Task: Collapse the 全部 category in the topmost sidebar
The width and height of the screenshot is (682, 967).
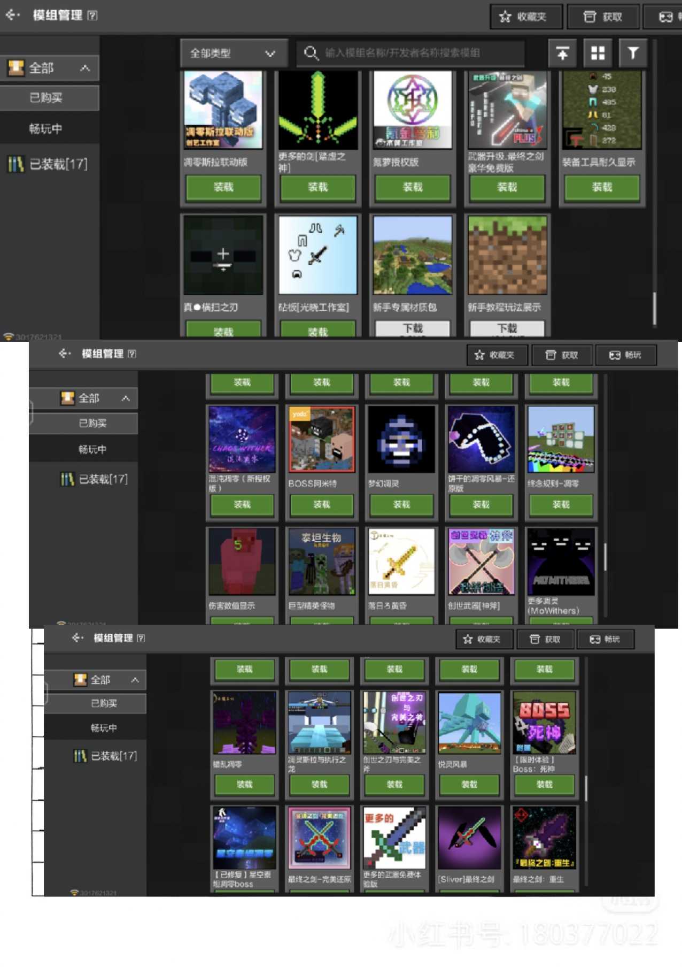Action: [x=85, y=68]
